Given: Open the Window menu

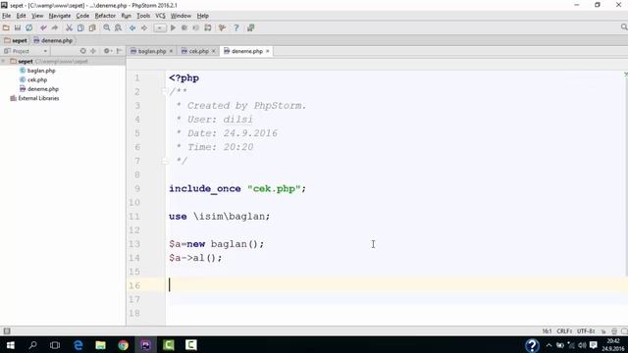Looking at the screenshot, I should (181, 16).
